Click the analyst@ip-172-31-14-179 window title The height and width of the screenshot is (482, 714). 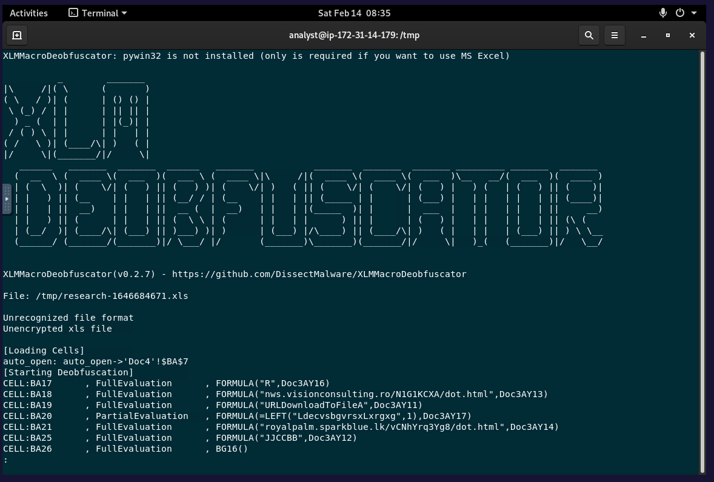[354, 35]
